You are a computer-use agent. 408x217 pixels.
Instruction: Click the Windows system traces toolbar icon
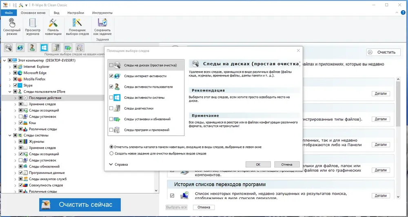coord(44,48)
